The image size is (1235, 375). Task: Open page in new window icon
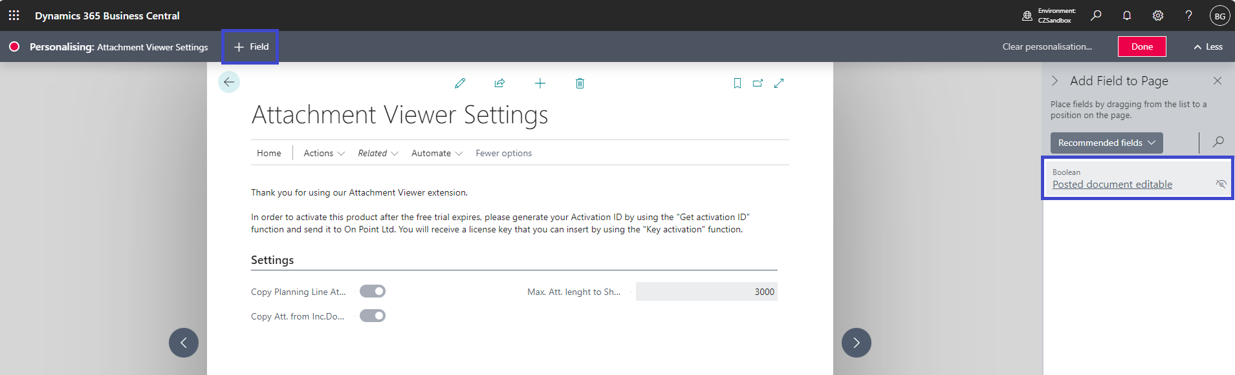(x=758, y=83)
